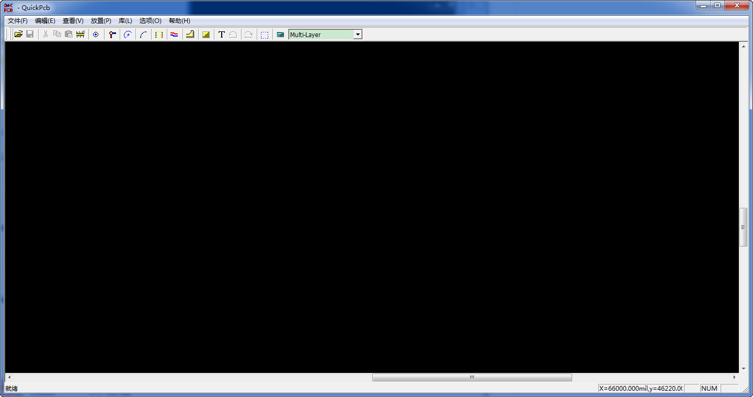Select the place arc tool
Screen dimensions: 753x397
click(143, 34)
